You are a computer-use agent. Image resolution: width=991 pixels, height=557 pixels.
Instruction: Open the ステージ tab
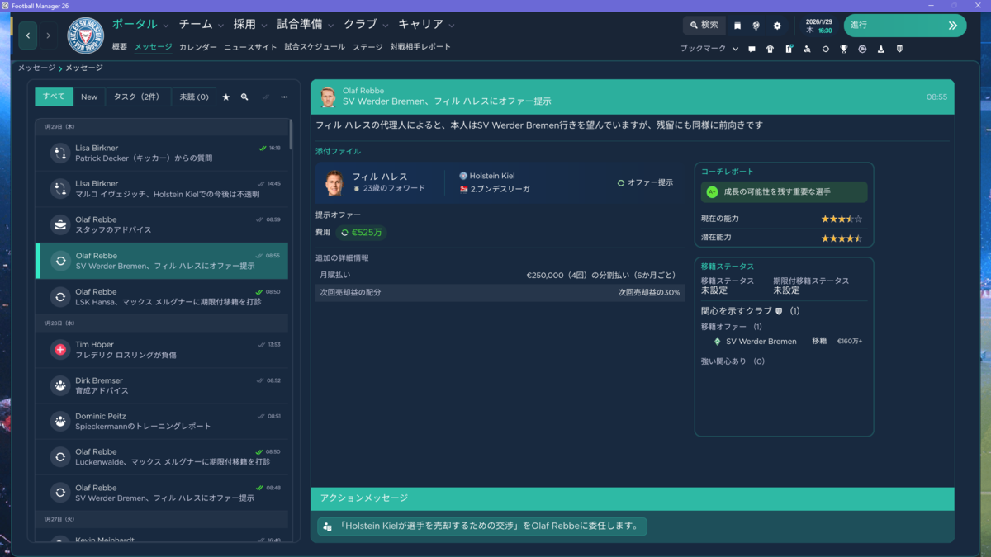point(367,47)
